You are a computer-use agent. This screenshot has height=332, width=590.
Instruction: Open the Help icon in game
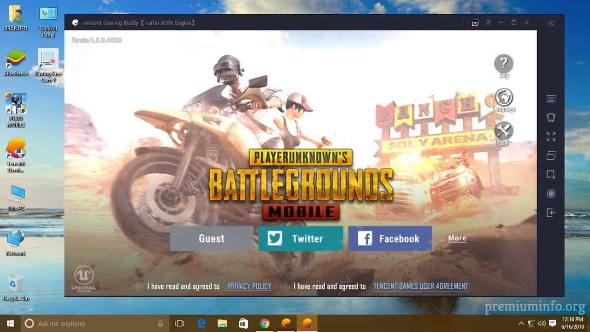tap(504, 64)
